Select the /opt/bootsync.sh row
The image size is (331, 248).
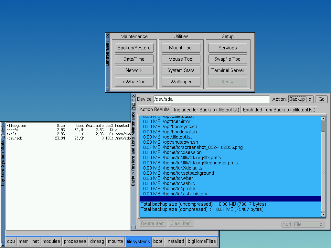[230, 127]
